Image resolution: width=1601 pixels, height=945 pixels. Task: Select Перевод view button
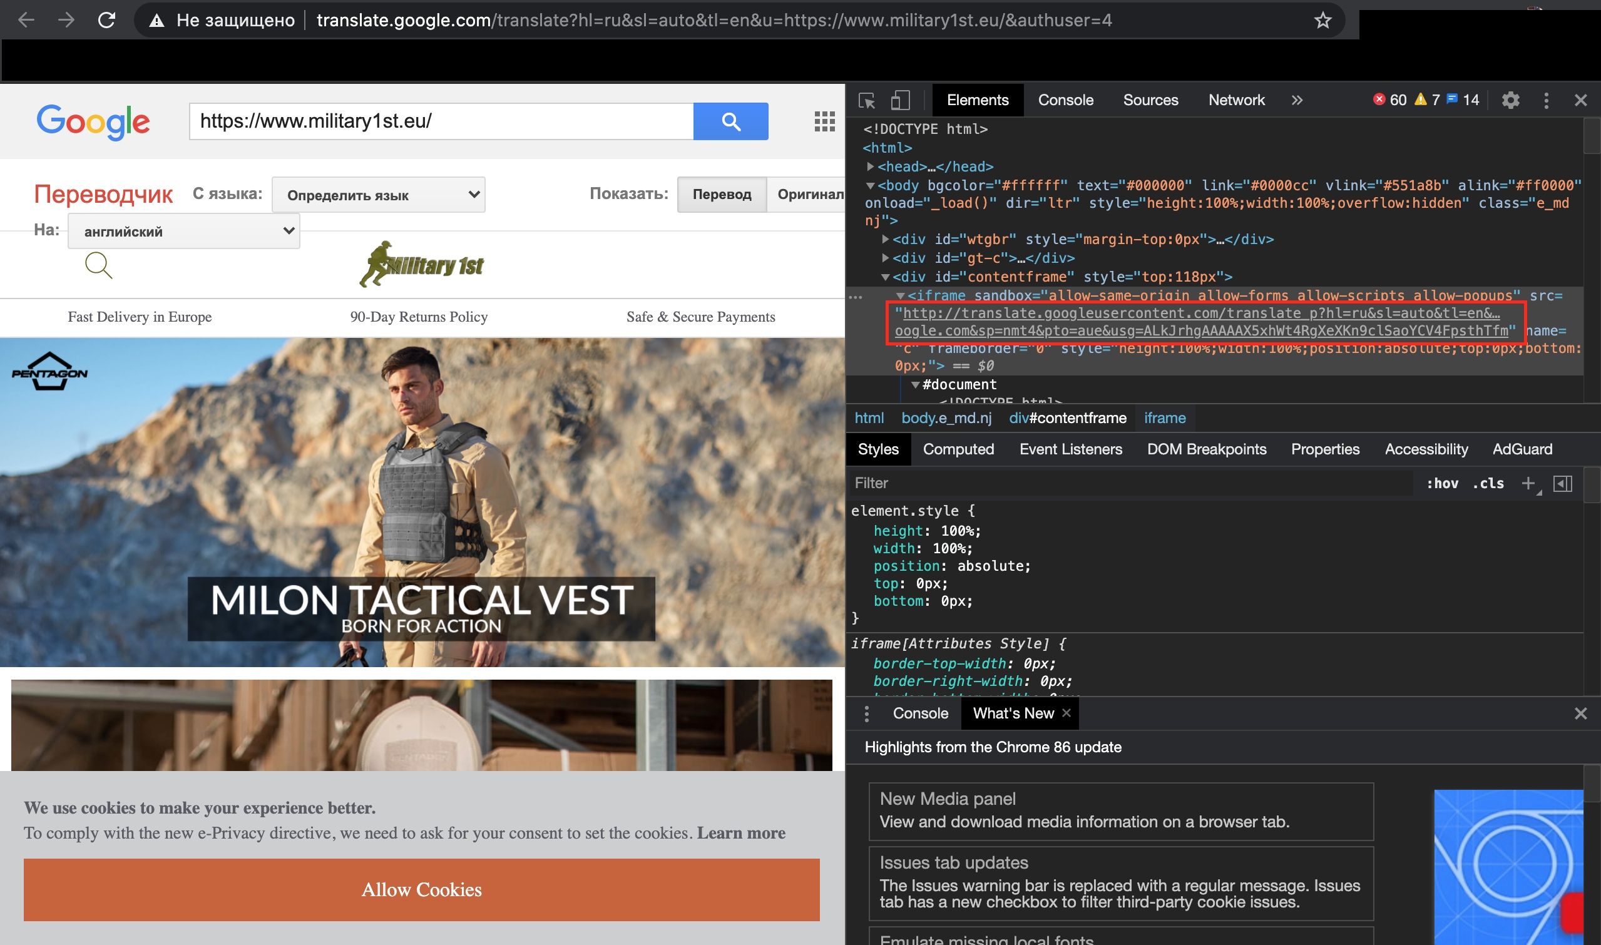722,194
